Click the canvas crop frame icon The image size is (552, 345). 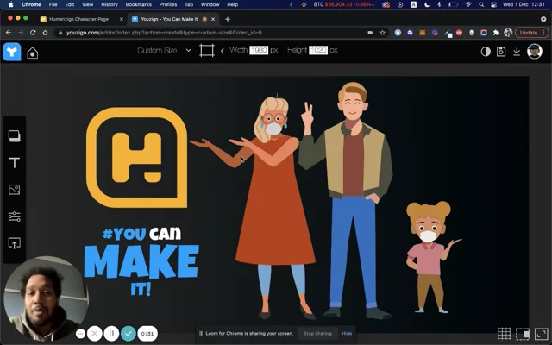[207, 50]
